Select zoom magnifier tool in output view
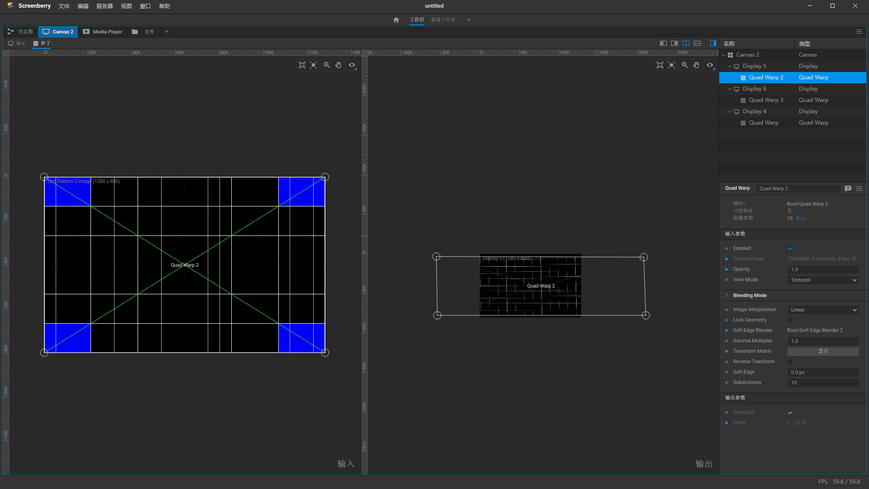This screenshot has width=869, height=489. coord(685,65)
